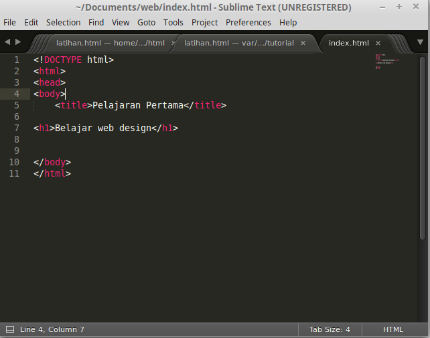Select the index.html tab
The image size is (430, 338).
coord(348,43)
